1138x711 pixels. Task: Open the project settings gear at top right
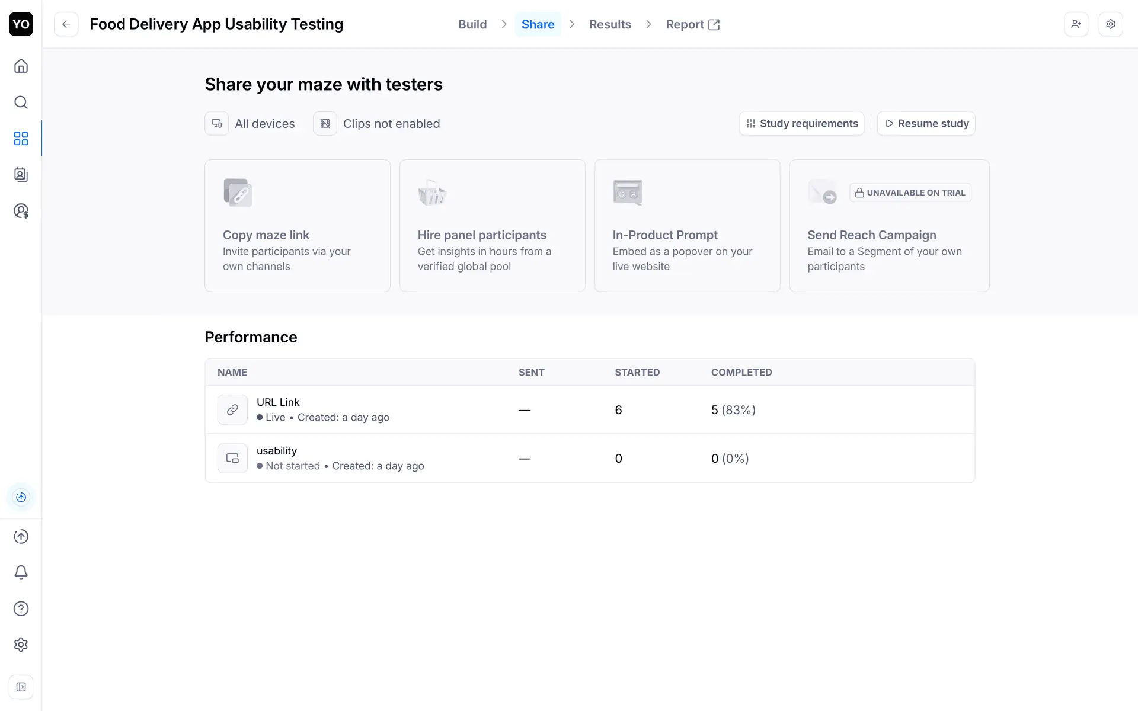pyautogui.click(x=1110, y=24)
